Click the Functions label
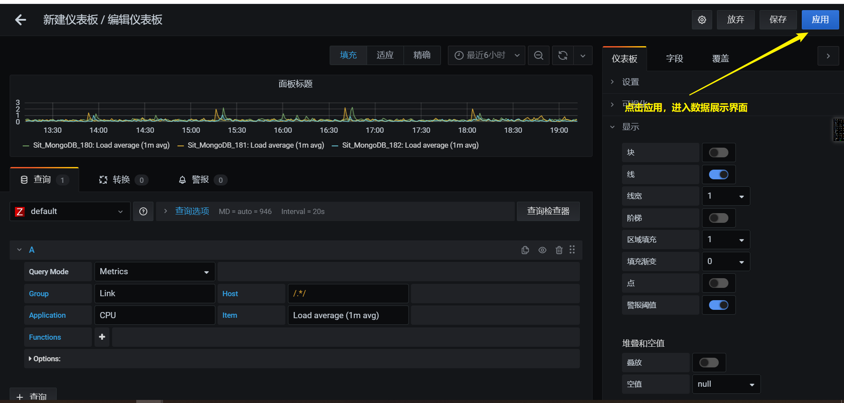This screenshot has width=844, height=403. coord(45,337)
